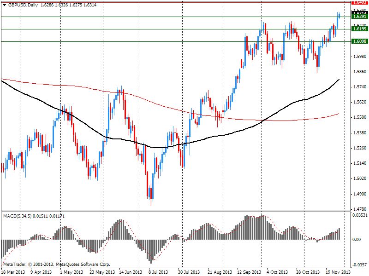This screenshot has height=276, width=369.
Task: Click the green 1.6291 level label
Action: coord(359,17)
